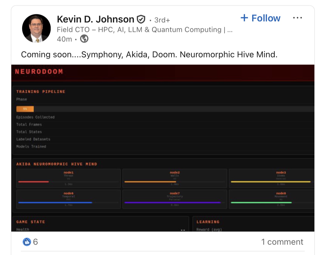This screenshot has height=255, width=327.
Task: Select the node6 Temporal card
Action: click(69, 199)
